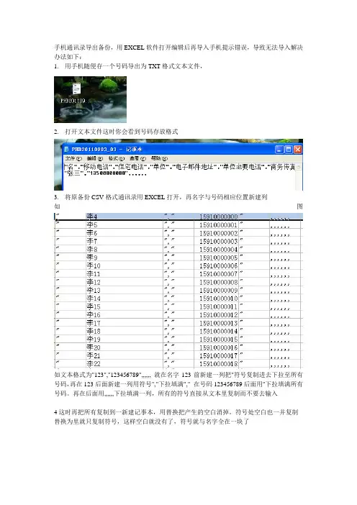The width and height of the screenshot is (357, 505).
Task: Select phone number cell 15910000007
Action: (x=216, y=274)
